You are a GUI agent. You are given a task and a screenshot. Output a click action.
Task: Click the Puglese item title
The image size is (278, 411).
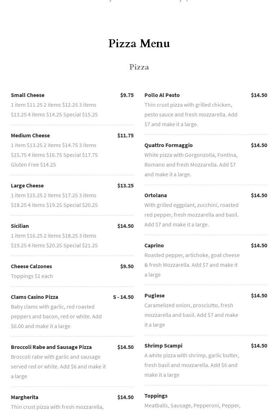155,296
